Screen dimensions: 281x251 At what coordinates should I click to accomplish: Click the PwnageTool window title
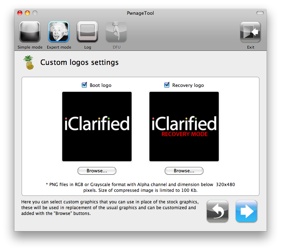pos(140,13)
